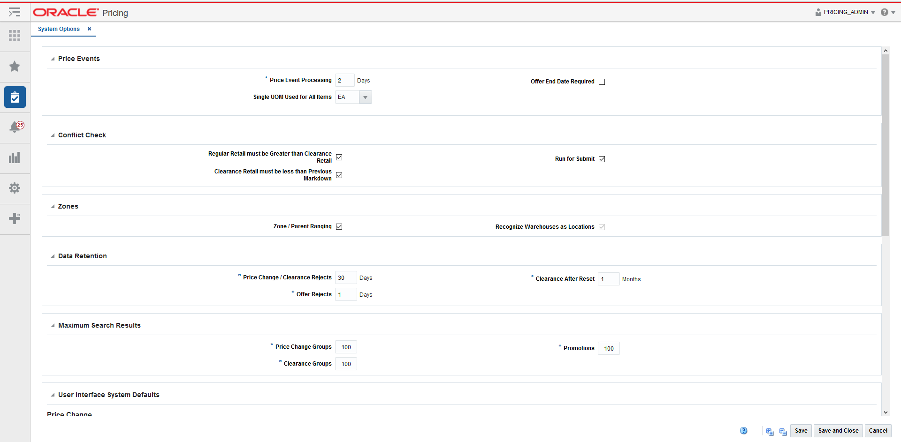Click the PRICING_ADMIN user icon
The height and width of the screenshot is (442, 901).
(x=818, y=12)
